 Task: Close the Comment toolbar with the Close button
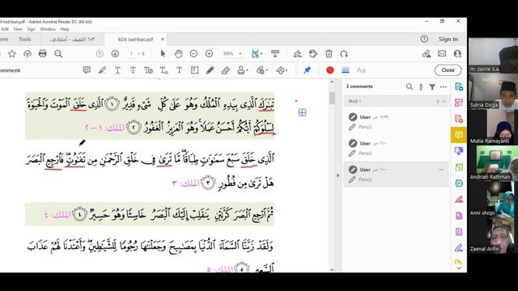448,70
